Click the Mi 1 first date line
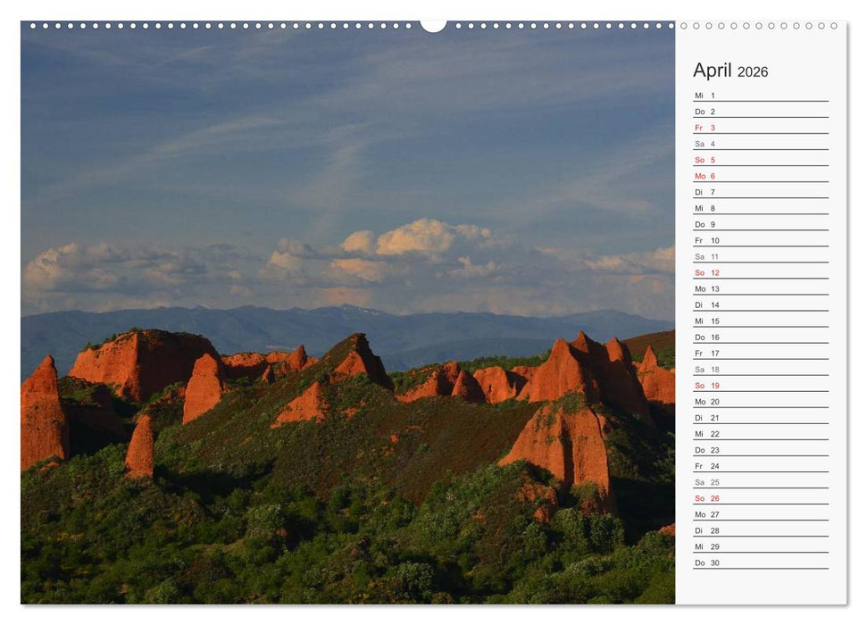867x625 pixels. pyautogui.click(x=705, y=96)
